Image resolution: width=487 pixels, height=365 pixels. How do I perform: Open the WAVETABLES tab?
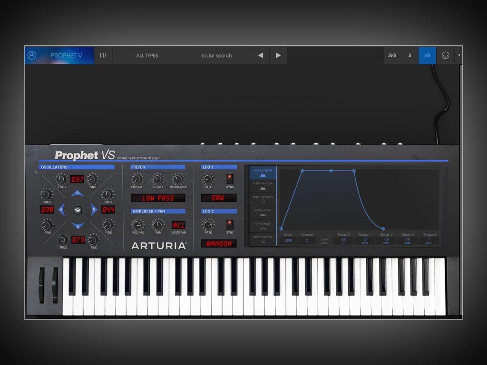[x=263, y=226]
